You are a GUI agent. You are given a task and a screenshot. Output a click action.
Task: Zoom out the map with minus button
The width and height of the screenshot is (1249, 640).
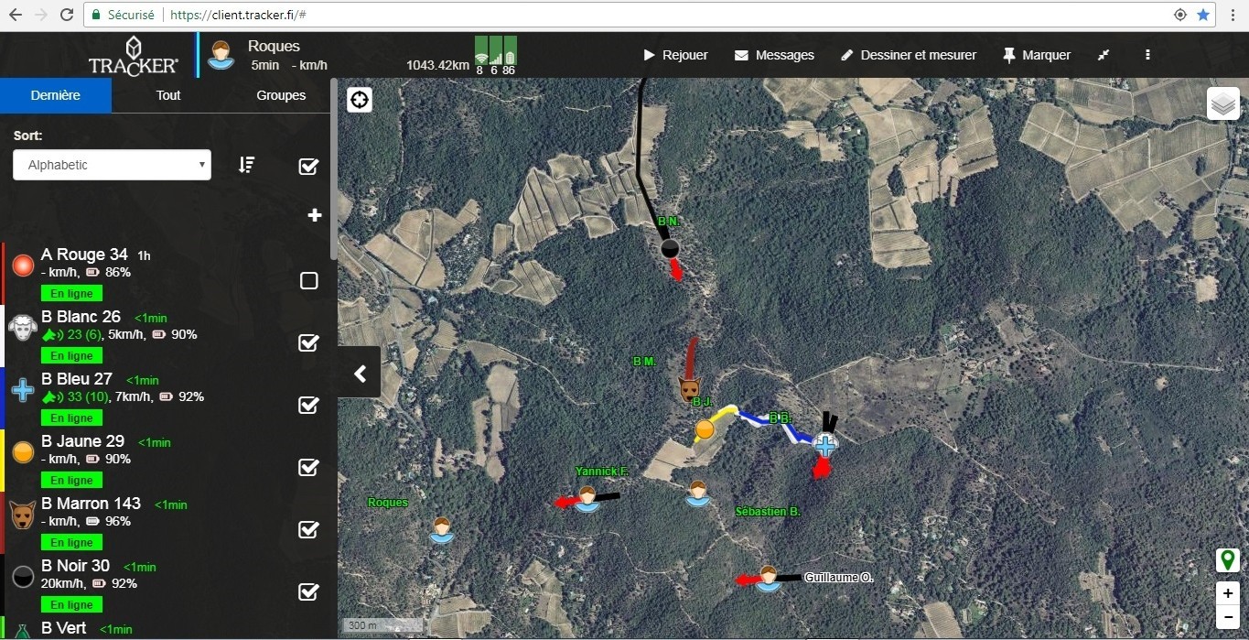[1227, 616]
